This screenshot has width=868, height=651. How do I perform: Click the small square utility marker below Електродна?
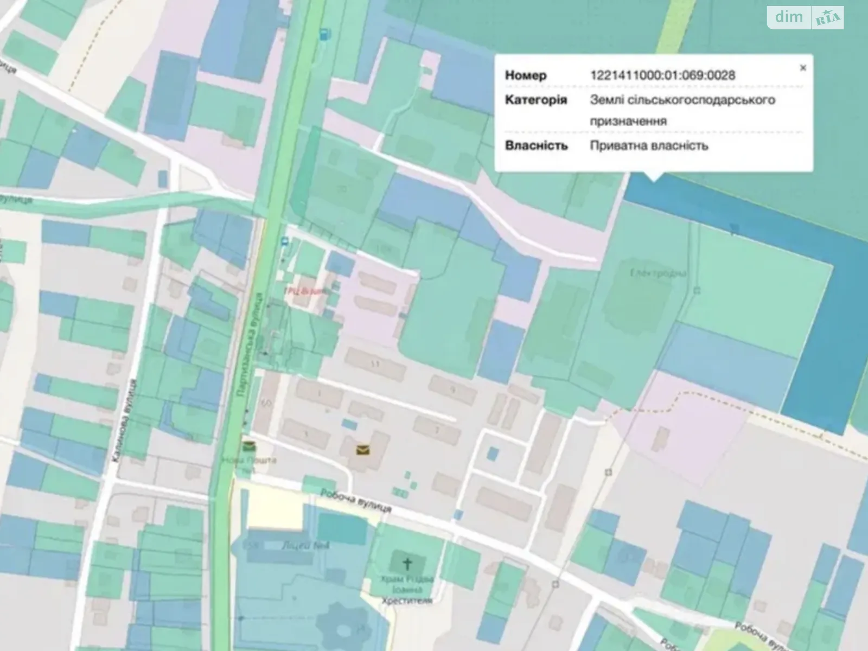point(697,290)
